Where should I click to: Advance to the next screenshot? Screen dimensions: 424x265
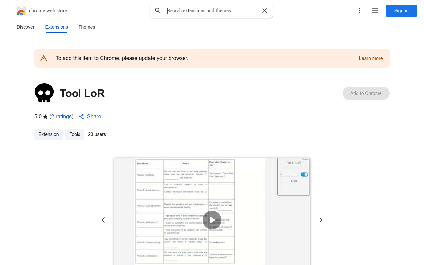point(321,220)
